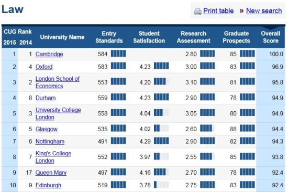Open the Glasgow university link

pos(47,129)
